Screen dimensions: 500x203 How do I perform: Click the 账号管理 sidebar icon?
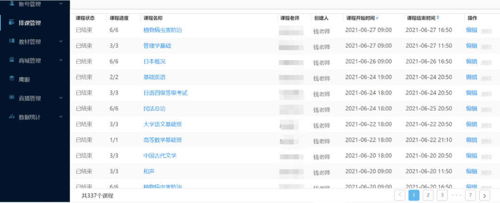(12, 4)
